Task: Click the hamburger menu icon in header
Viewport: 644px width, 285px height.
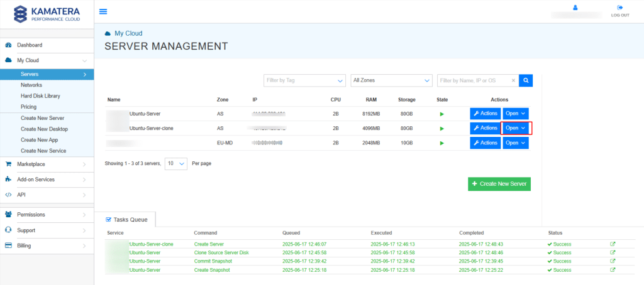Action: 103,11
